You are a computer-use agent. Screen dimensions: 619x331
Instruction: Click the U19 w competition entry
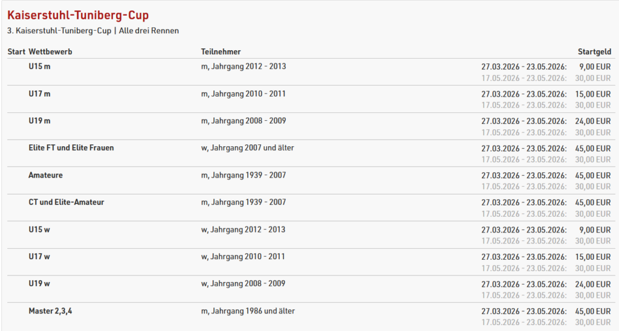(39, 284)
